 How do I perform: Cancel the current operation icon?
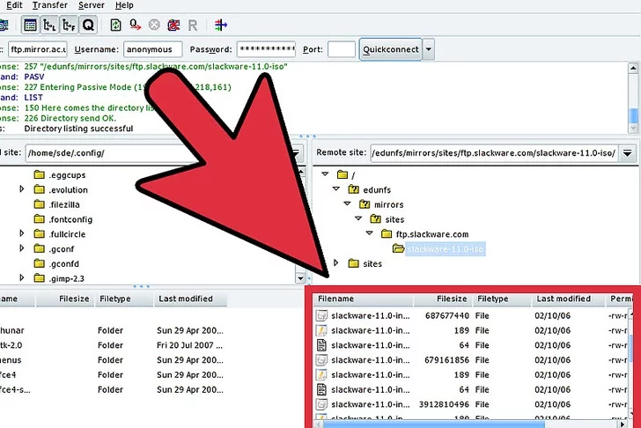click(x=155, y=25)
